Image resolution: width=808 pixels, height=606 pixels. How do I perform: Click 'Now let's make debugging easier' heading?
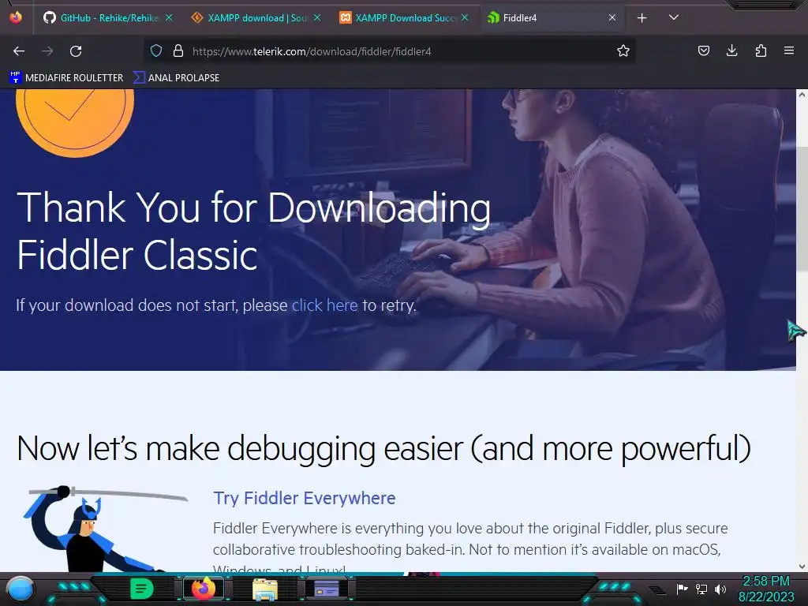pyautogui.click(x=384, y=448)
